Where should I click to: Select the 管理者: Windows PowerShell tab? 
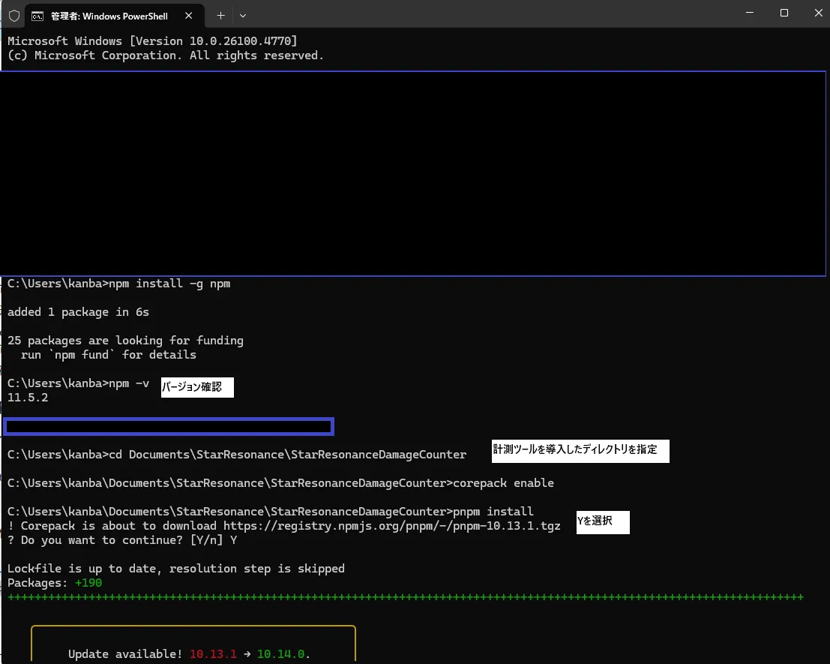(x=109, y=15)
